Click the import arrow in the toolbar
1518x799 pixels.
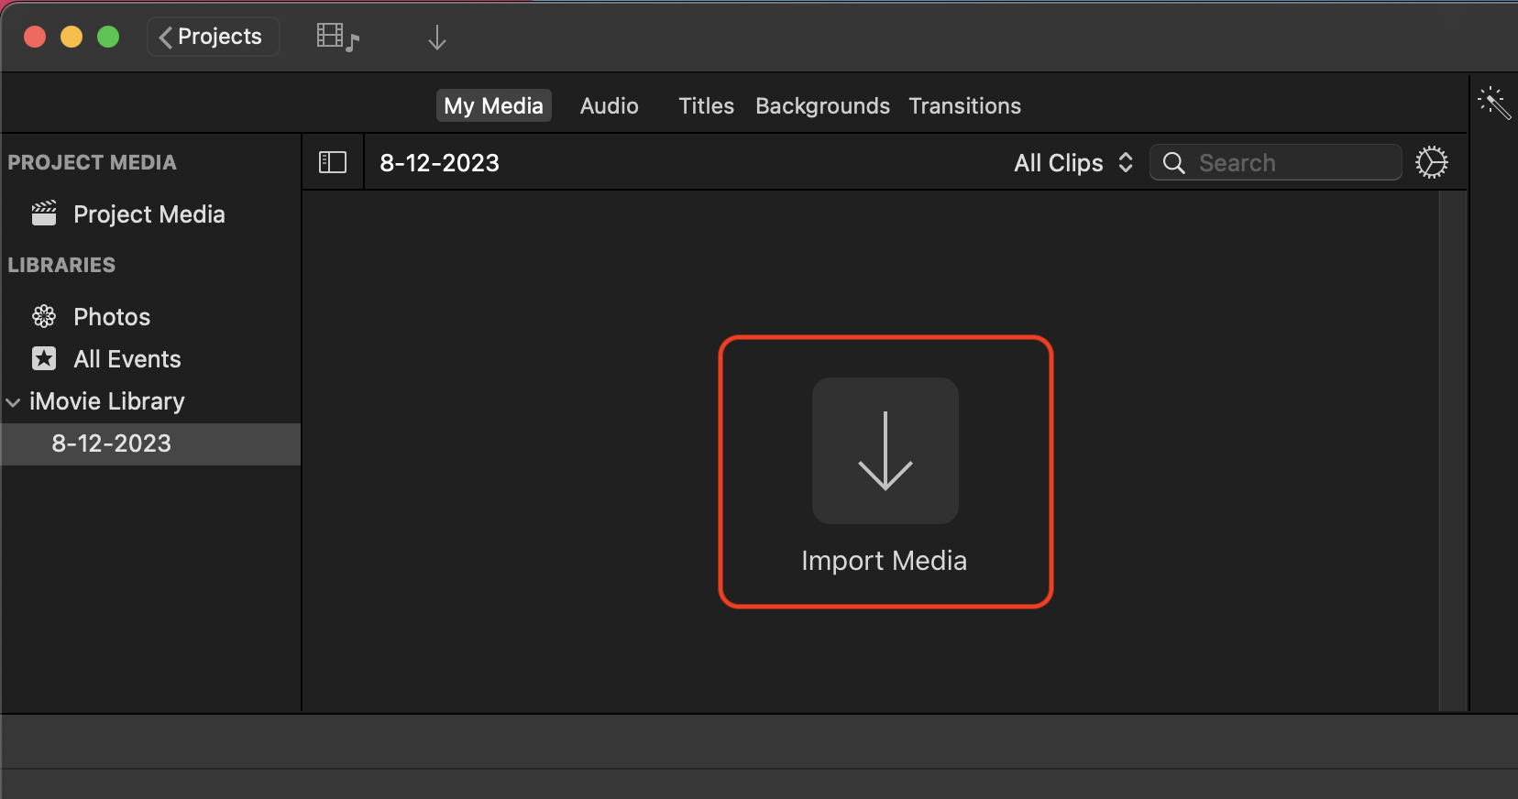[x=437, y=38]
